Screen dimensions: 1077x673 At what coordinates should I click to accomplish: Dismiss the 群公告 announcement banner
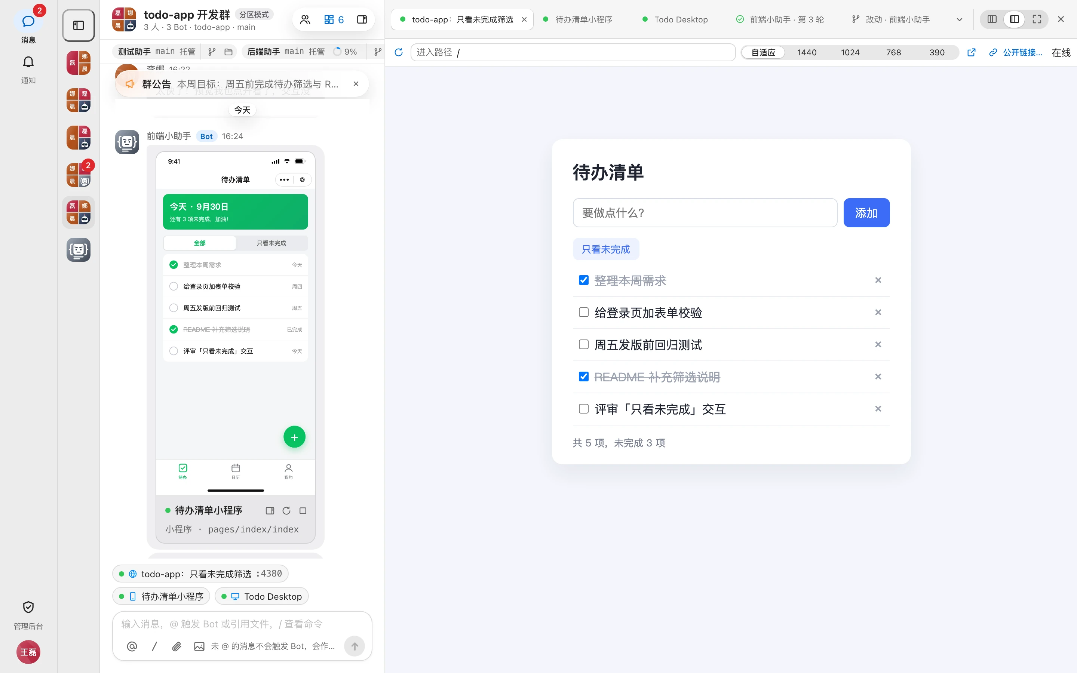[x=356, y=84]
